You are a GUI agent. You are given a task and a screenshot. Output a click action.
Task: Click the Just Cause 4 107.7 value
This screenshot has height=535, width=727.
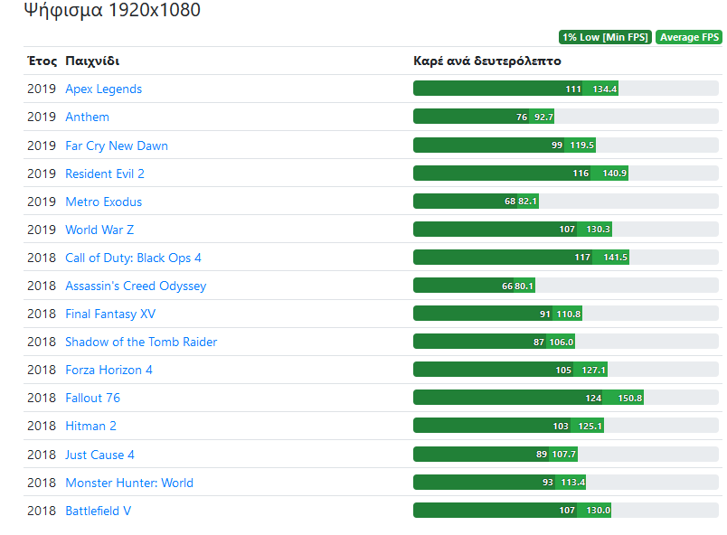[x=564, y=454]
